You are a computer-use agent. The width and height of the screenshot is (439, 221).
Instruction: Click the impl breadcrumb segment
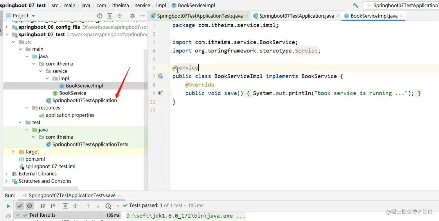coord(161,5)
